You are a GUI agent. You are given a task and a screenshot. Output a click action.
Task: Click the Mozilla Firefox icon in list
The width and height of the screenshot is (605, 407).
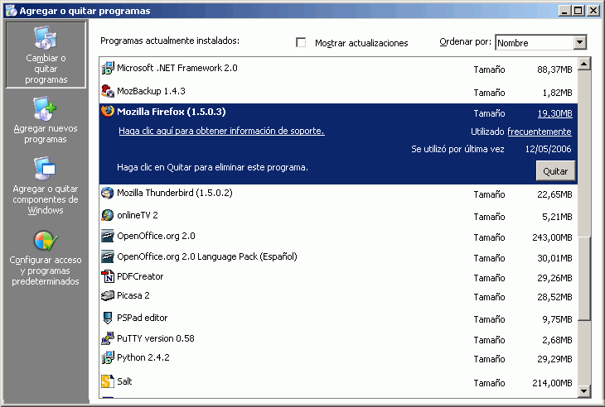pos(107,112)
